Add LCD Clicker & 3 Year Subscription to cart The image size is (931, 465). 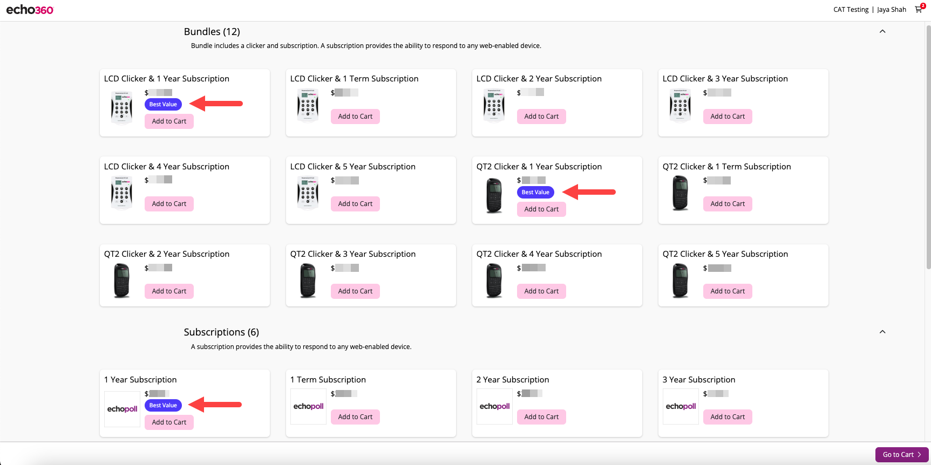point(728,117)
